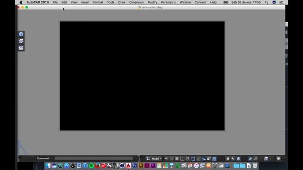Click the Annotation scale icon

(x=250, y=159)
